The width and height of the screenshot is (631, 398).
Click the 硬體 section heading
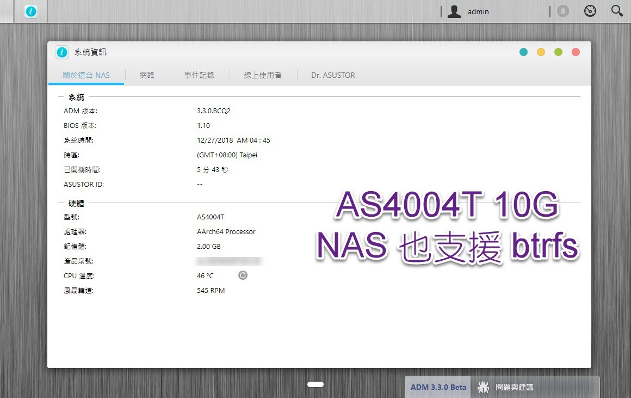point(77,203)
